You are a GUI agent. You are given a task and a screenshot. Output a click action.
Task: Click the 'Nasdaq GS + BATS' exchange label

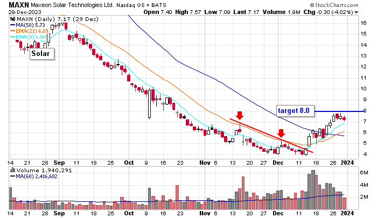[141, 5]
